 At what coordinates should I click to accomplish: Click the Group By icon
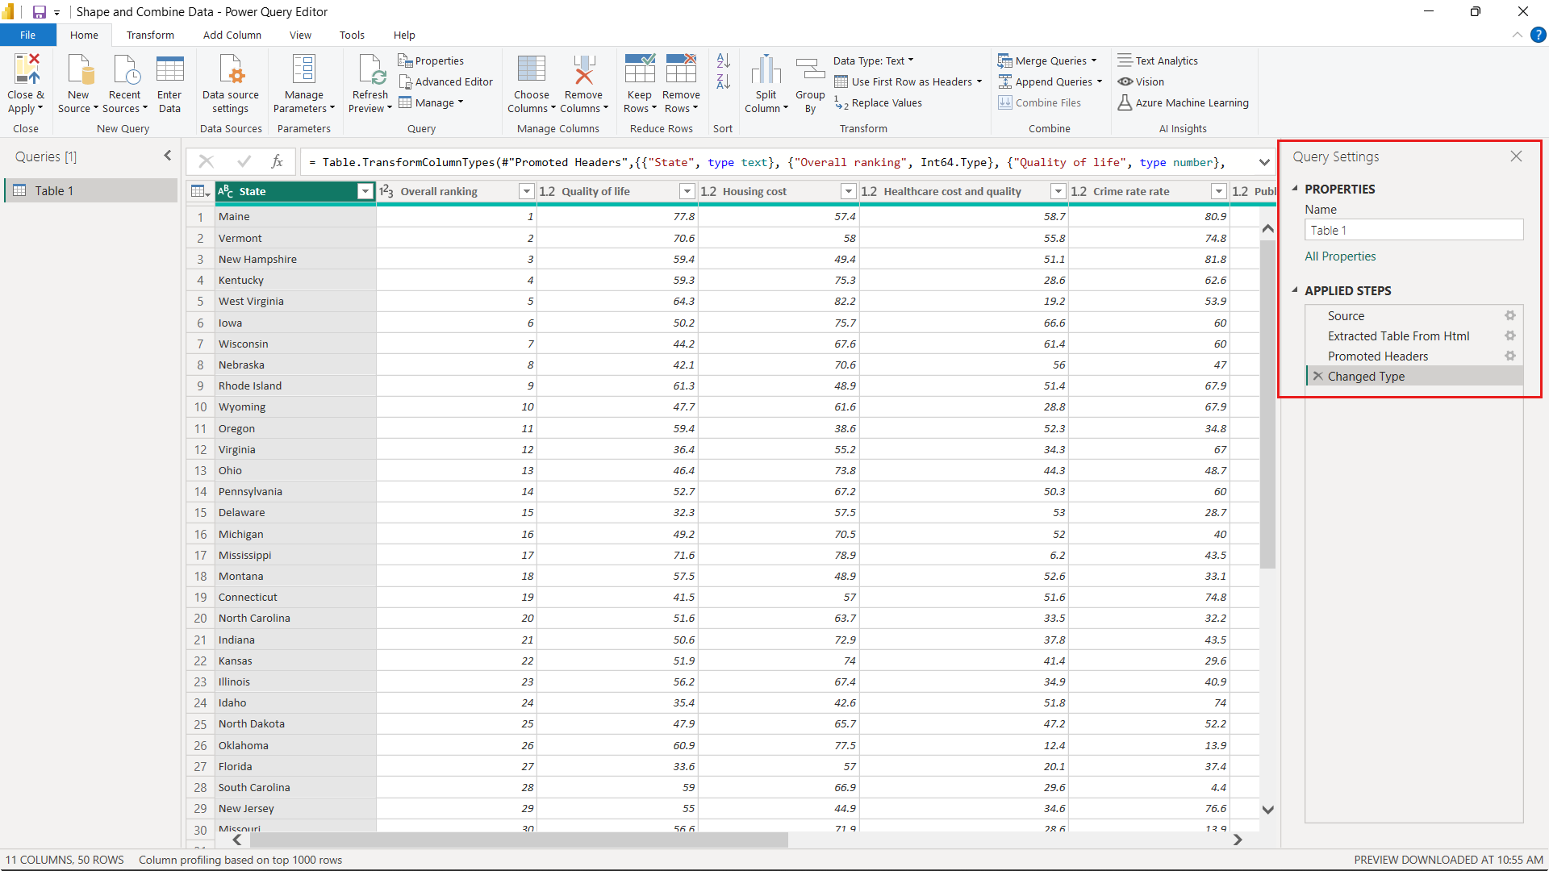pyautogui.click(x=810, y=69)
